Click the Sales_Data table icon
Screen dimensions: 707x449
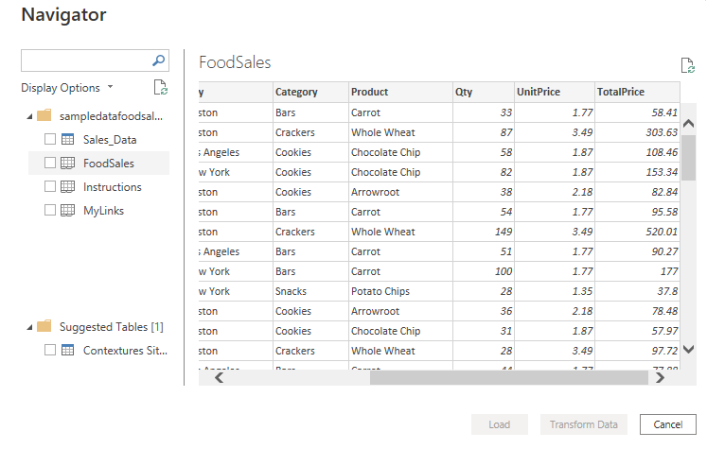click(x=68, y=140)
